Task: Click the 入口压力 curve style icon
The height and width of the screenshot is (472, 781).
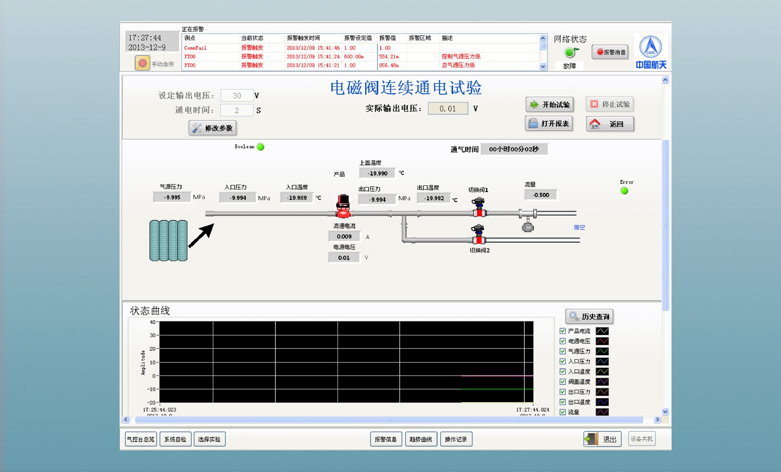Action: point(602,362)
